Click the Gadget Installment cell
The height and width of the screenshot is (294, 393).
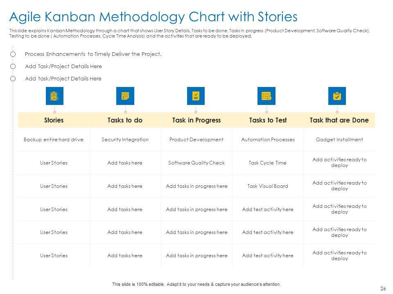[339, 140]
